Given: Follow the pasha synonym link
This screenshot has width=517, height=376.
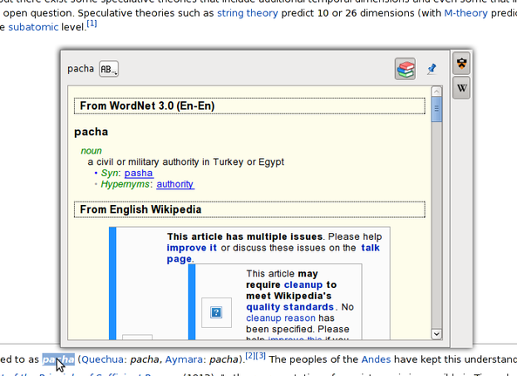Looking at the screenshot, I should 139,173.
